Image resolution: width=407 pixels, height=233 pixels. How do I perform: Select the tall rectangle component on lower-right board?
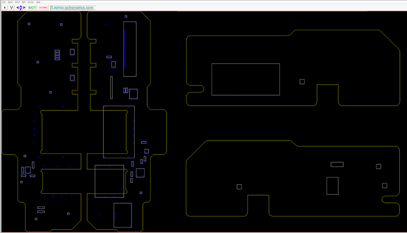[333, 186]
